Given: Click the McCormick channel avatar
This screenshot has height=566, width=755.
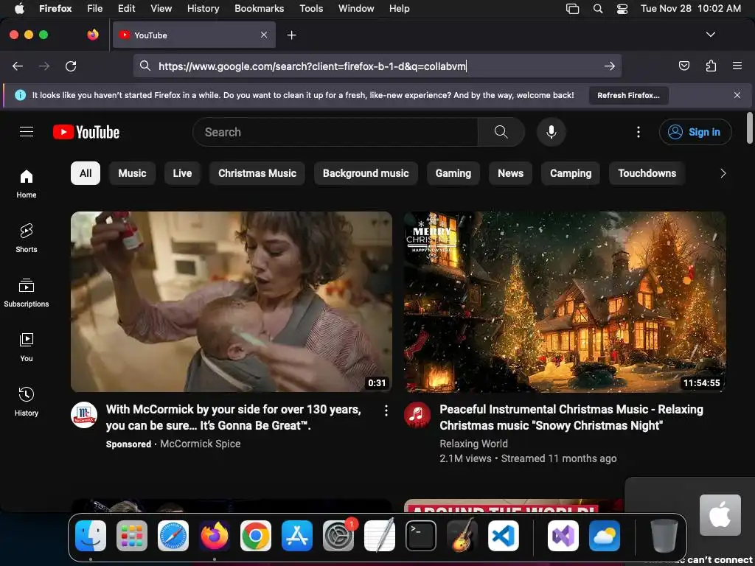Looking at the screenshot, I should 84,415.
